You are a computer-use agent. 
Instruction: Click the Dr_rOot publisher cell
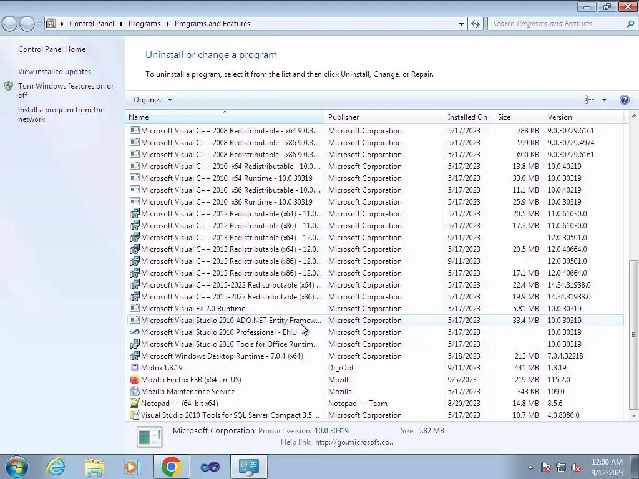[341, 368]
